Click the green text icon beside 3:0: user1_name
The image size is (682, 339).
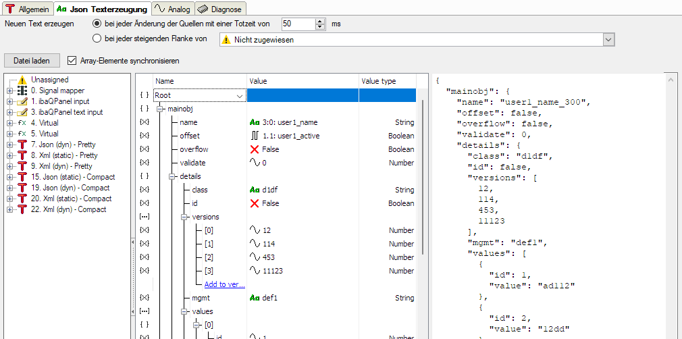pos(255,122)
